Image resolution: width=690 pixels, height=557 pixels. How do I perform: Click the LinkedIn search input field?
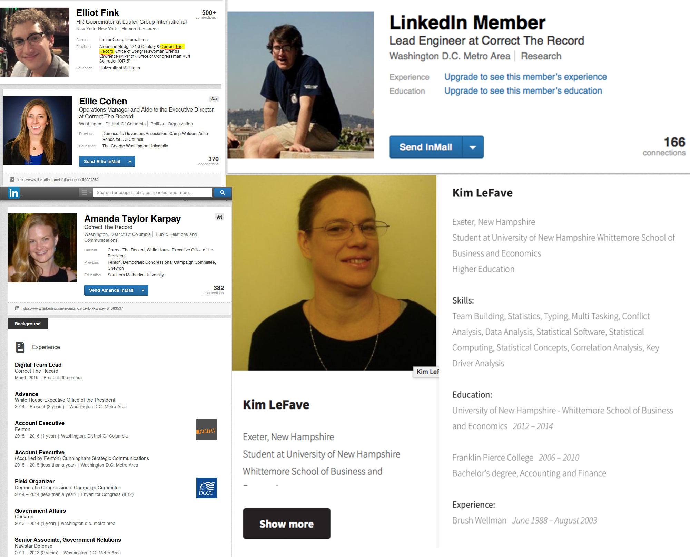tap(152, 193)
